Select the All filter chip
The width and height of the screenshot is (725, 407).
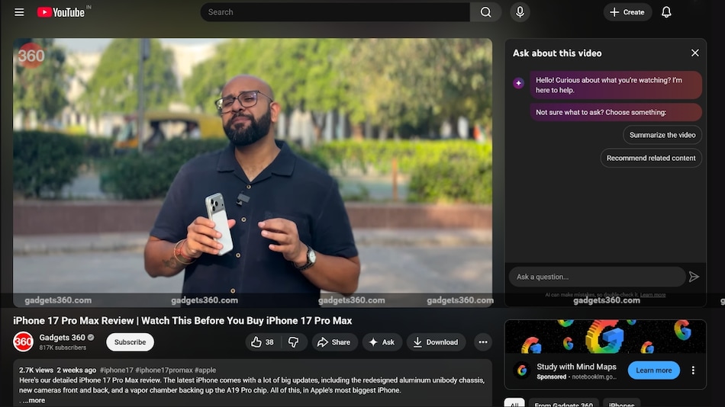click(514, 403)
